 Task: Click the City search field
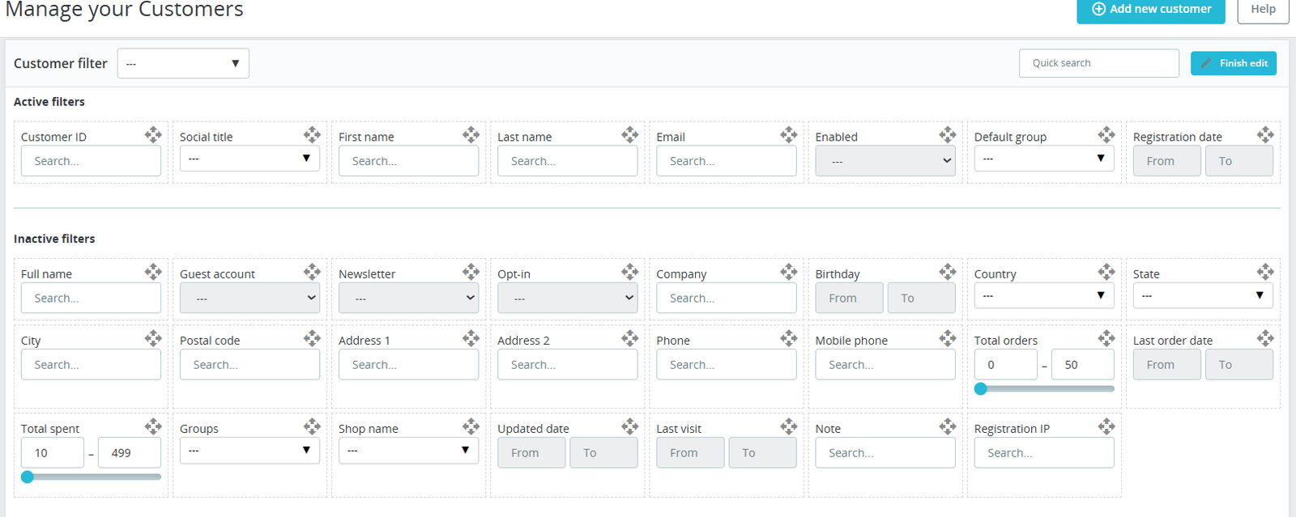coord(91,364)
